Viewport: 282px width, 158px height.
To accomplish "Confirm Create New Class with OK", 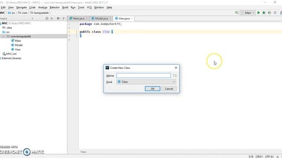I will (152, 89).
